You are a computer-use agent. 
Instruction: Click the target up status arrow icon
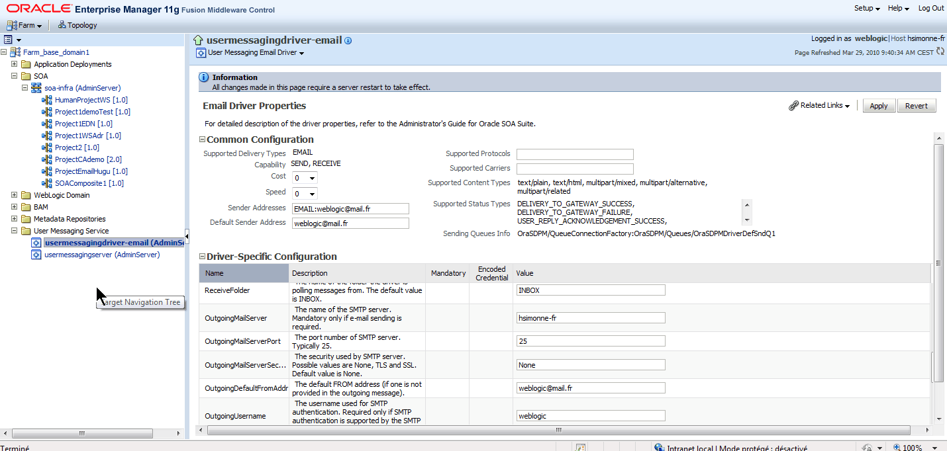coord(197,40)
